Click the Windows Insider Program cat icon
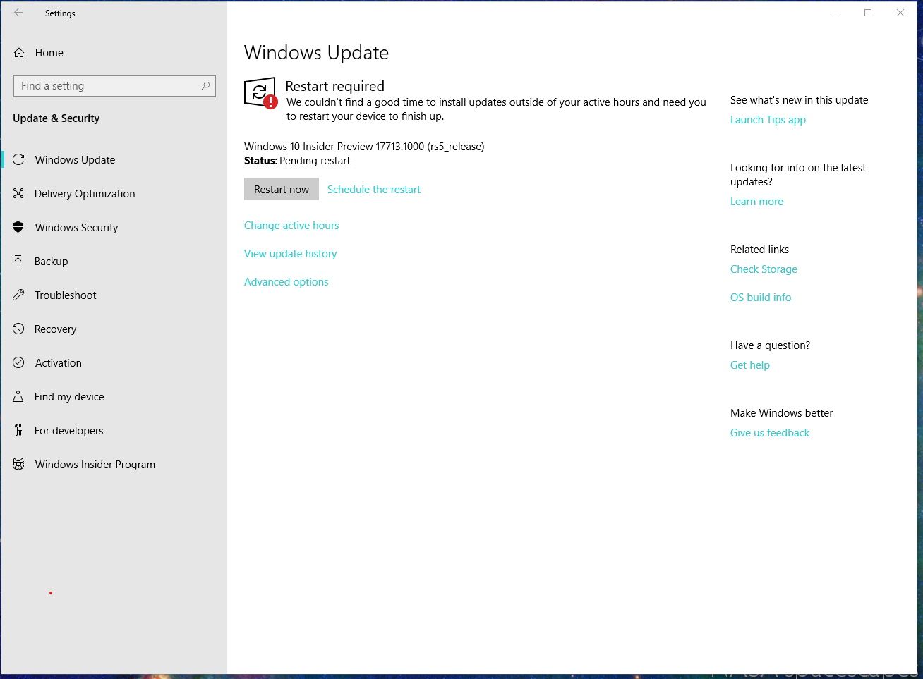Viewport: 923px width, 679px height. coord(18,464)
